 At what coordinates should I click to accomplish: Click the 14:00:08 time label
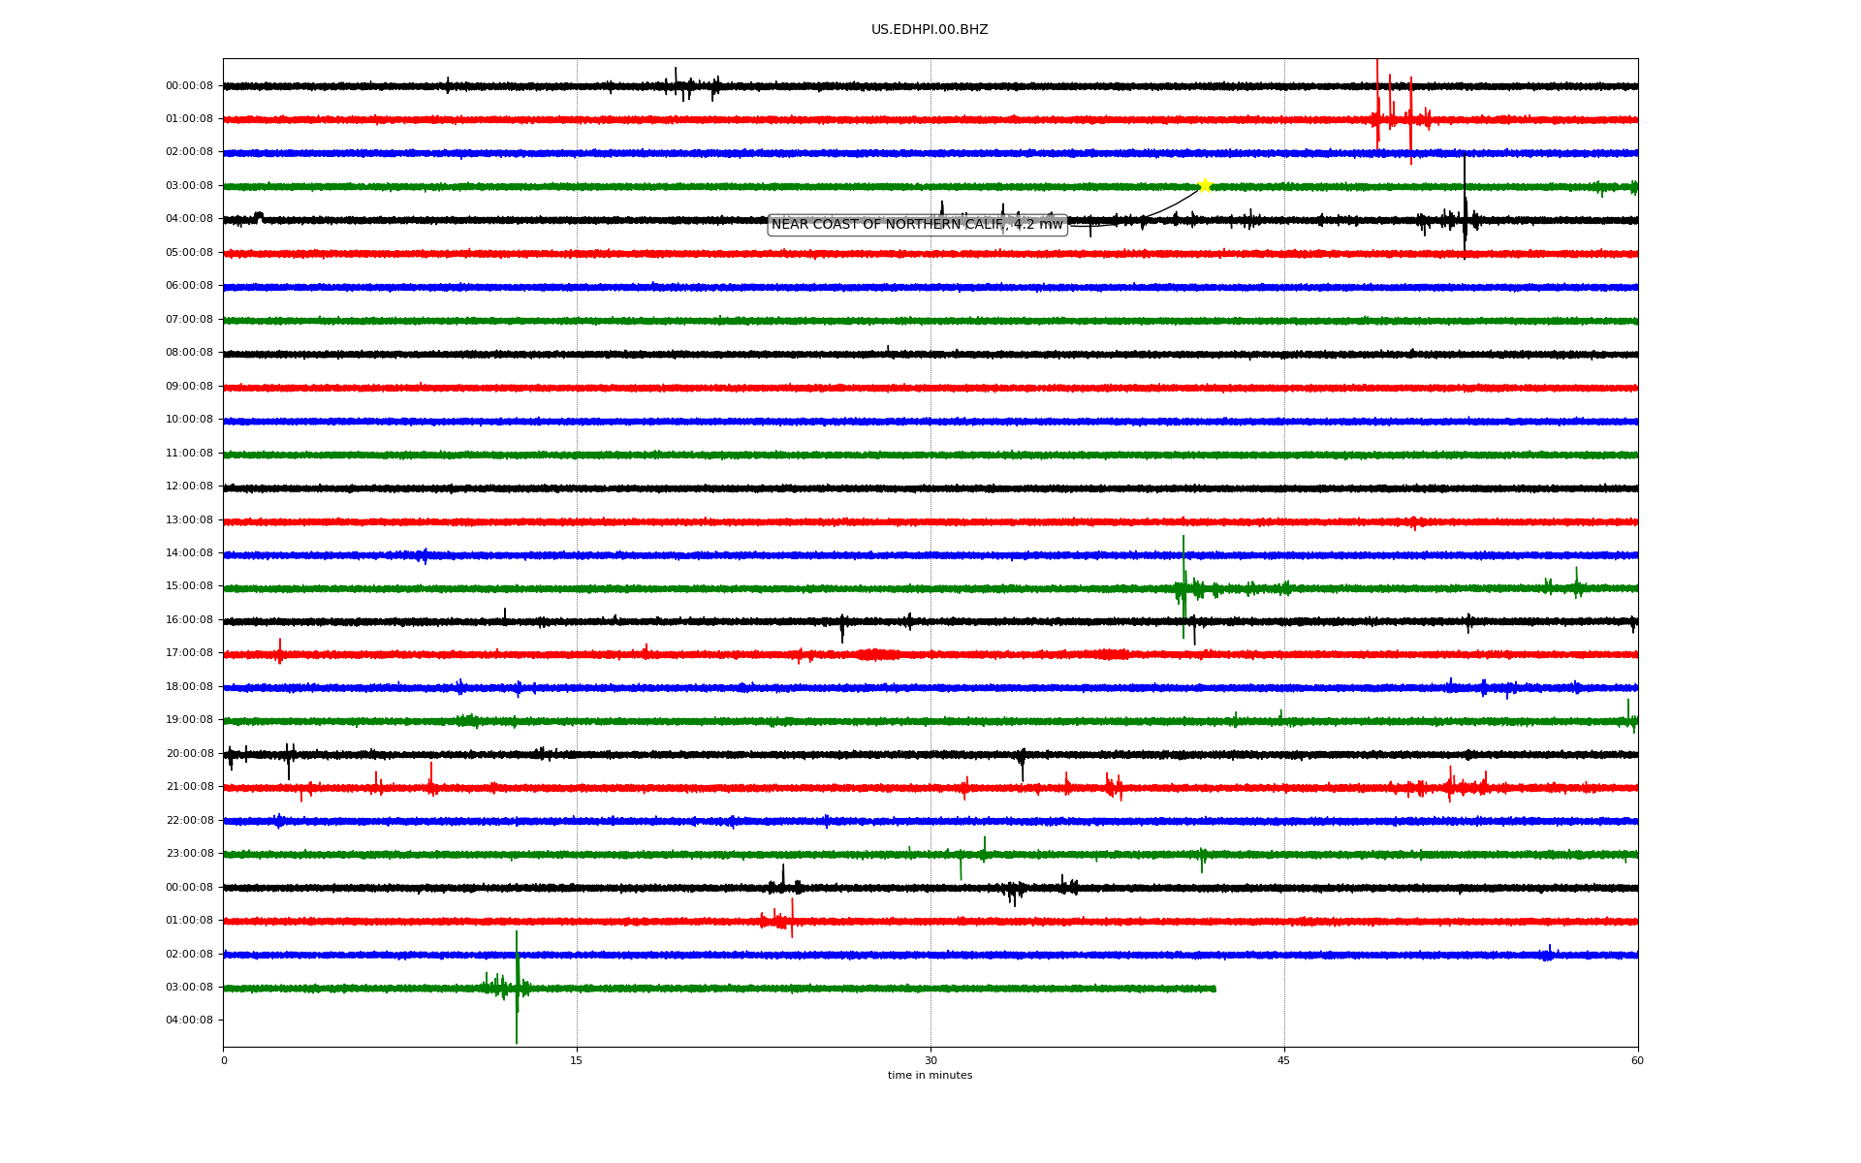click(x=189, y=553)
